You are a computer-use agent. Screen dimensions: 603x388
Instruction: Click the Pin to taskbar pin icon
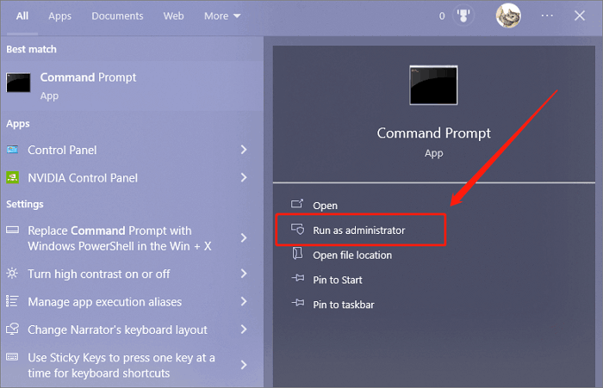click(x=298, y=303)
